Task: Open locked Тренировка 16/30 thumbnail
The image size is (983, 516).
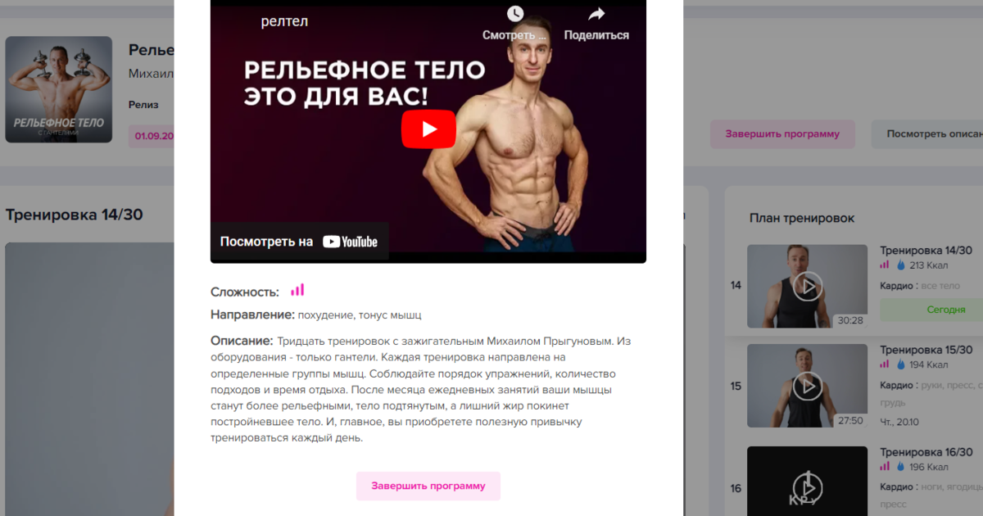Action: click(x=807, y=481)
